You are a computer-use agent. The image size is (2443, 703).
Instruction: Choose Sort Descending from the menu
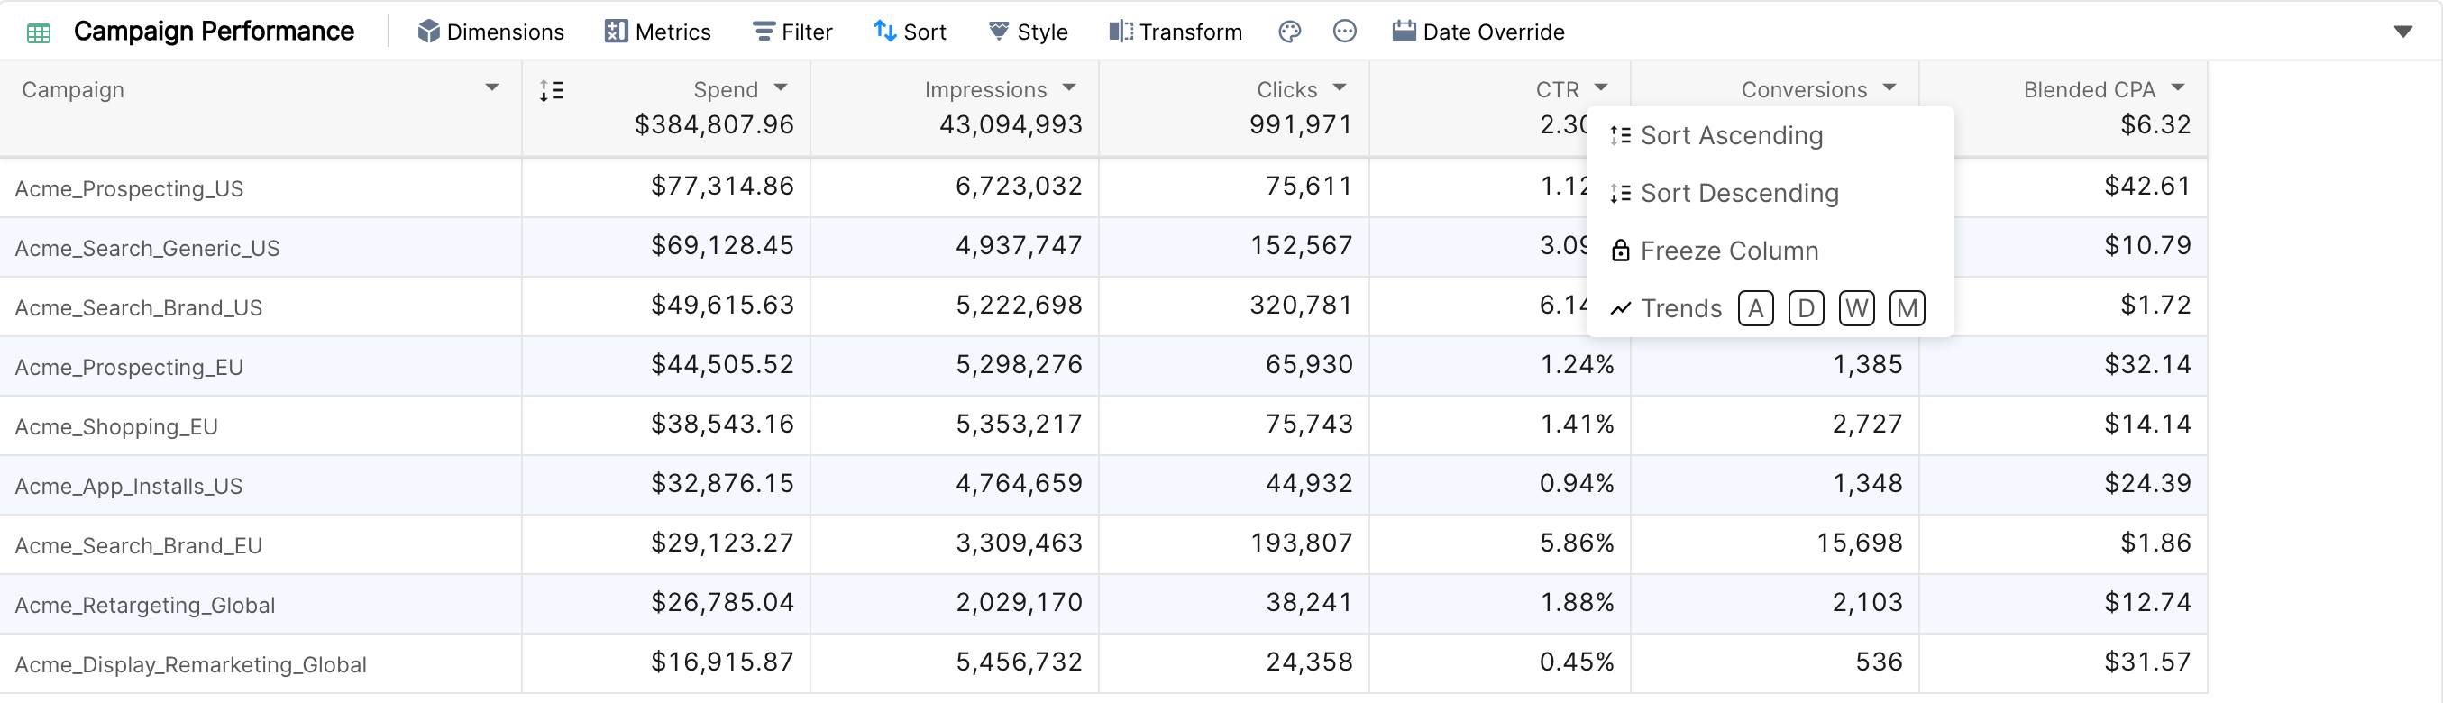(x=1770, y=194)
